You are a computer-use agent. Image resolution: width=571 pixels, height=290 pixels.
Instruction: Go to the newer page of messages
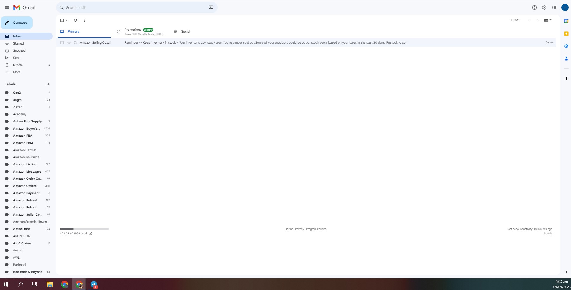(x=529, y=20)
